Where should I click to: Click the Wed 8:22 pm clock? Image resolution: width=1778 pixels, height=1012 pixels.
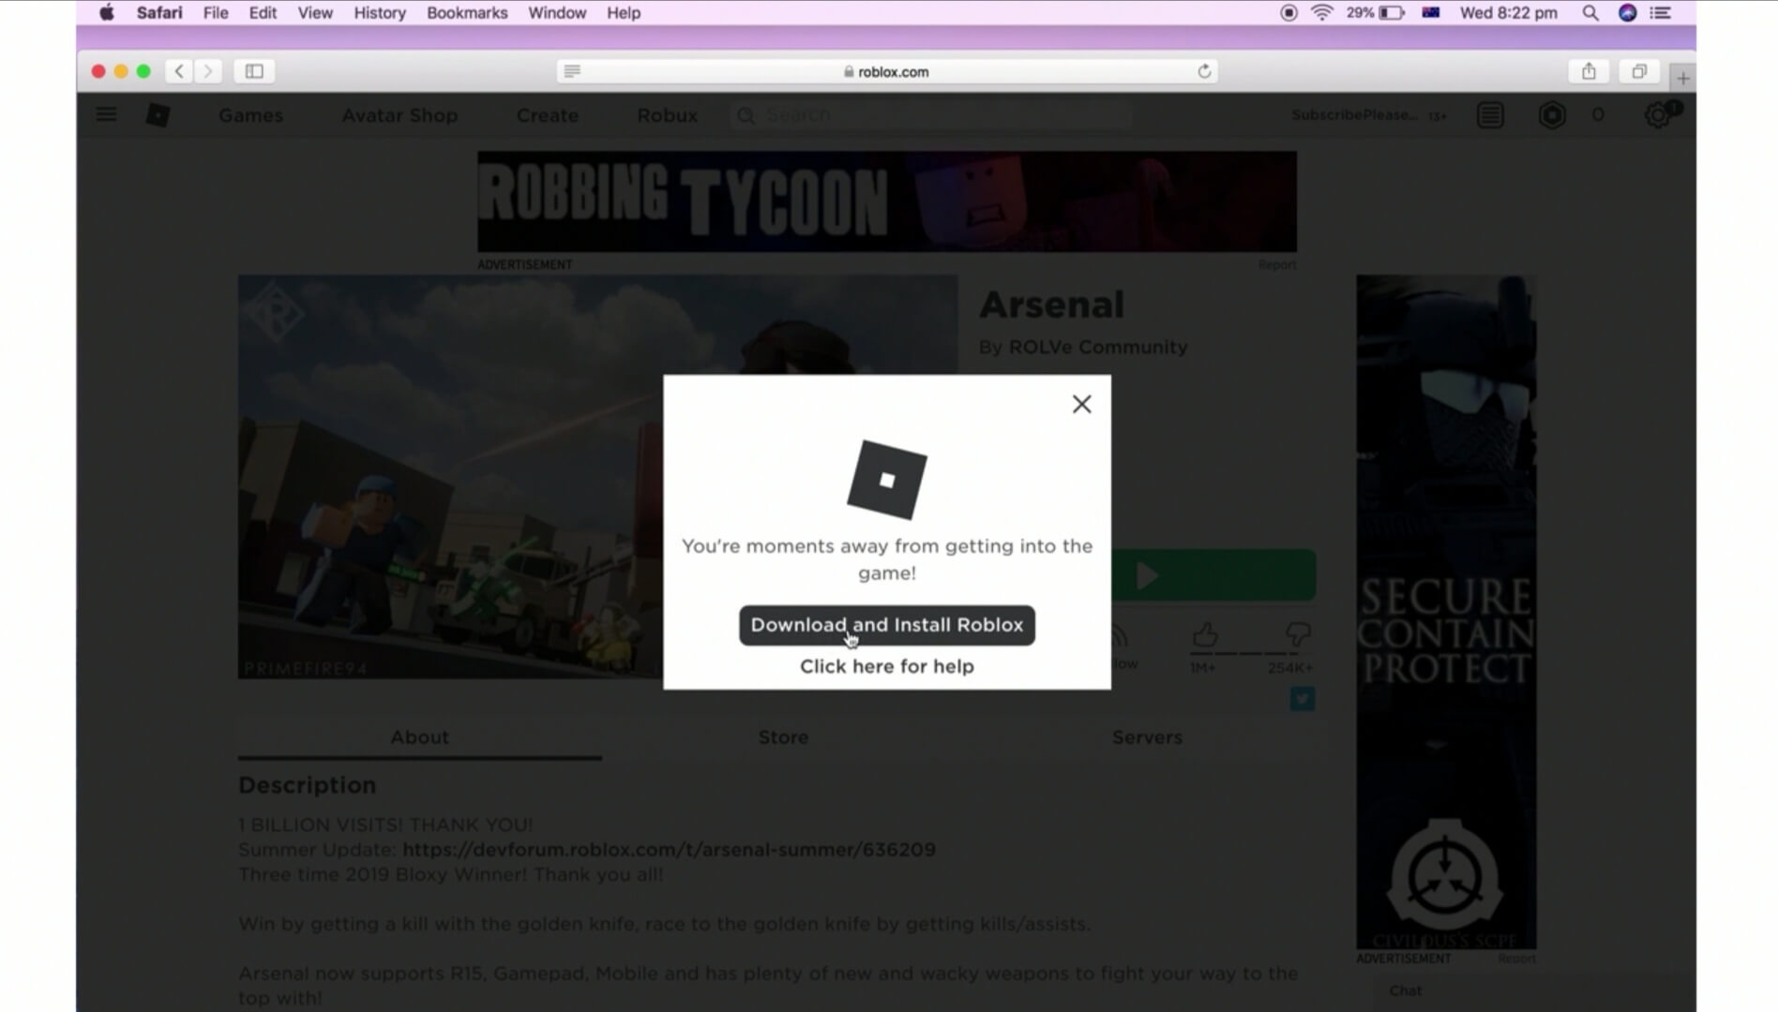pyautogui.click(x=1508, y=13)
